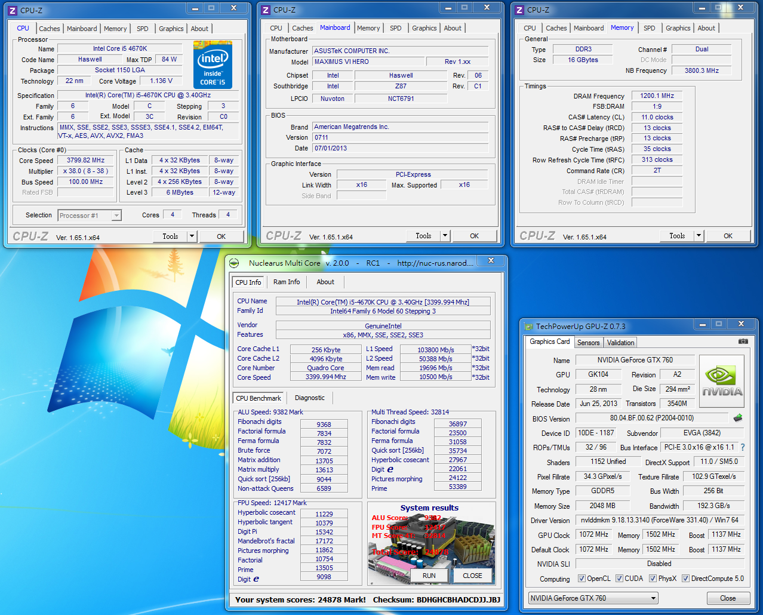The height and width of the screenshot is (615, 763).
Task: Click the Core Voltage value '1.136 V'
Action: [x=161, y=81]
